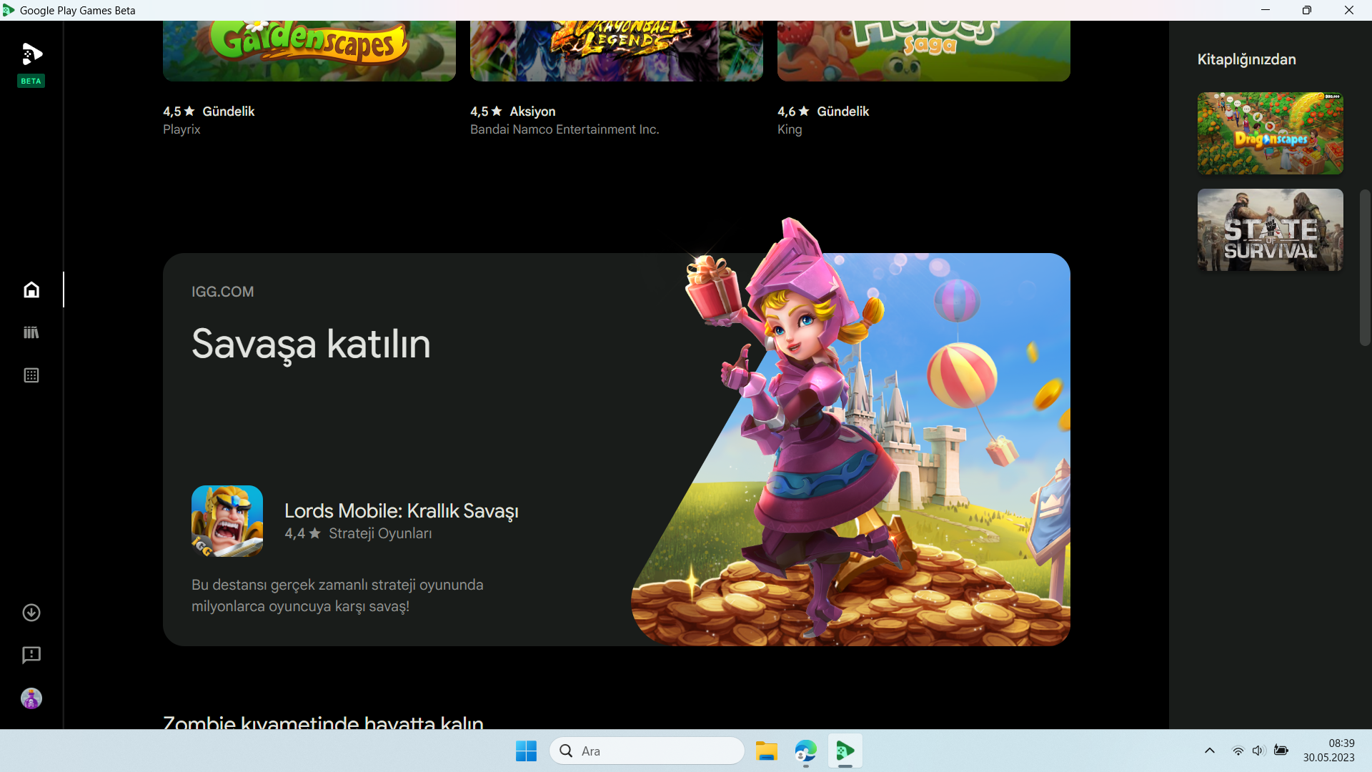
Task: Open the Windows Start button
Action: click(x=526, y=751)
